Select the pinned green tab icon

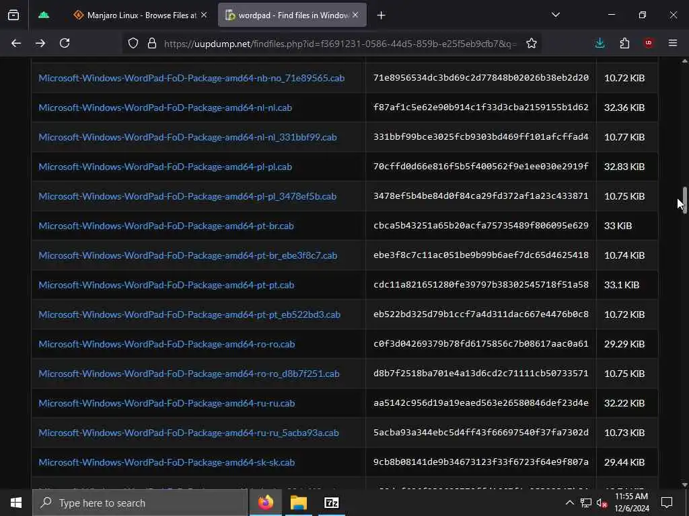[x=44, y=15]
